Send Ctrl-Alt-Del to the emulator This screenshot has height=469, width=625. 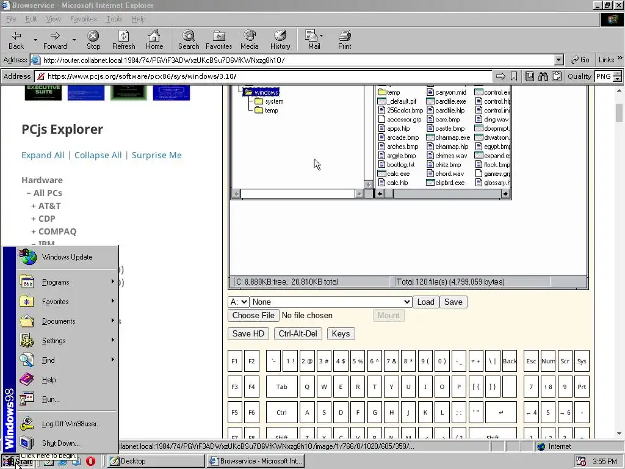298,334
